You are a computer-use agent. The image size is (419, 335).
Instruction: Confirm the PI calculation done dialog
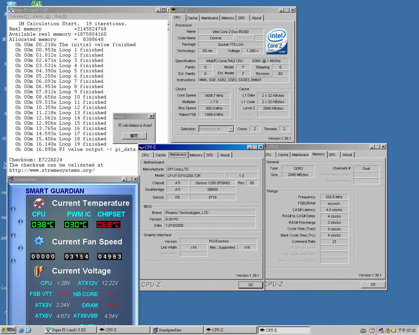tap(134, 135)
